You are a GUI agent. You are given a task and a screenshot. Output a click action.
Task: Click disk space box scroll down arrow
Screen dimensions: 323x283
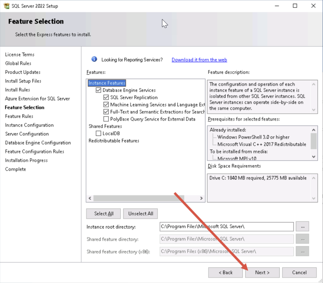click(x=314, y=198)
